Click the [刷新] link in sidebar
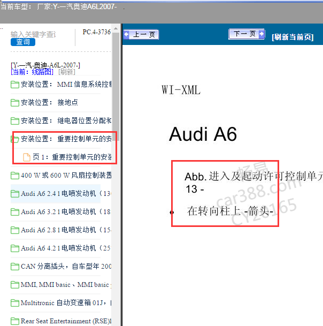The width and height of the screenshot is (323, 326). click(x=67, y=72)
